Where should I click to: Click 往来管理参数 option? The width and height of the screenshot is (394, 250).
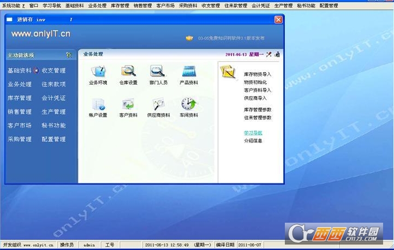click(258, 117)
